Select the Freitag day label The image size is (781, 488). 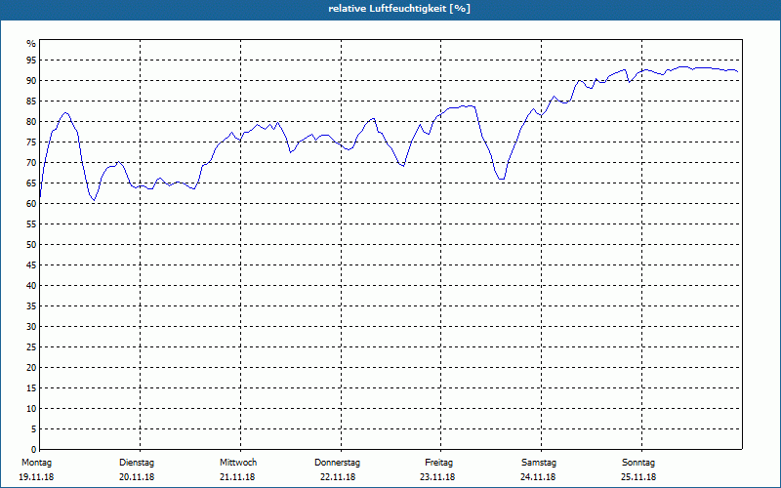point(438,463)
